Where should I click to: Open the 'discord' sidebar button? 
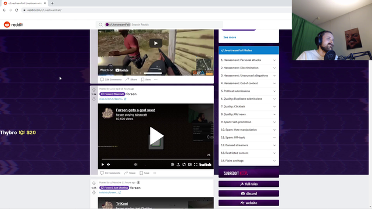(x=249, y=193)
